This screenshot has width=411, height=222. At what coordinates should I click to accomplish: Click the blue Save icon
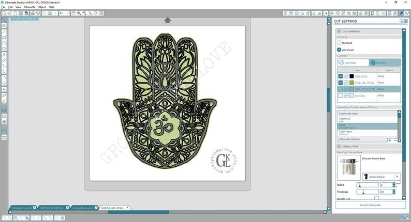26,13
